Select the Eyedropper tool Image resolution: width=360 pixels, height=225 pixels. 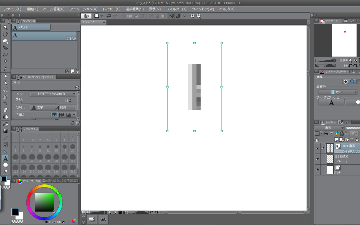5,68
